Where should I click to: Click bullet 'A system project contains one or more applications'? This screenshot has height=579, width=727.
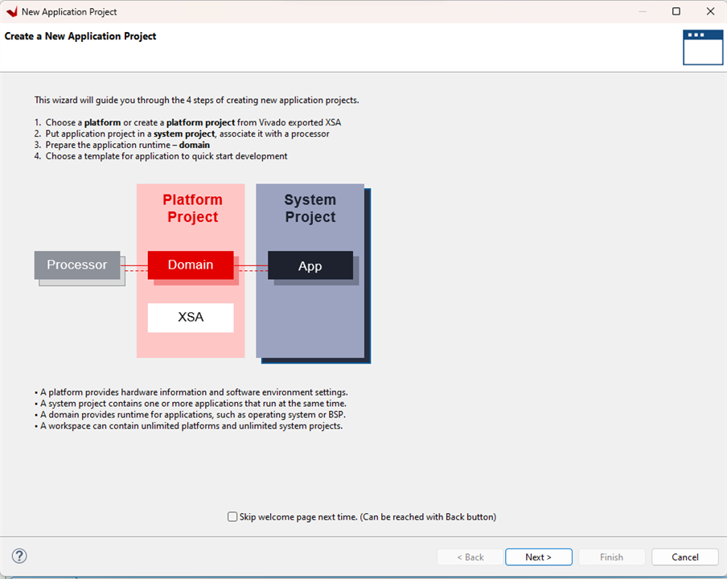tap(191, 404)
